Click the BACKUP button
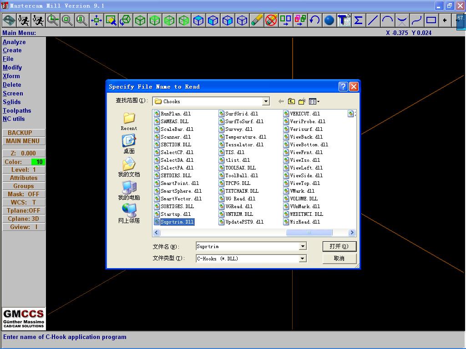The height and width of the screenshot is (349, 466). point(24,133)
